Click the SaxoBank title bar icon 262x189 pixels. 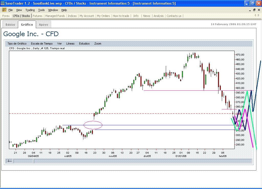[3, 3]
